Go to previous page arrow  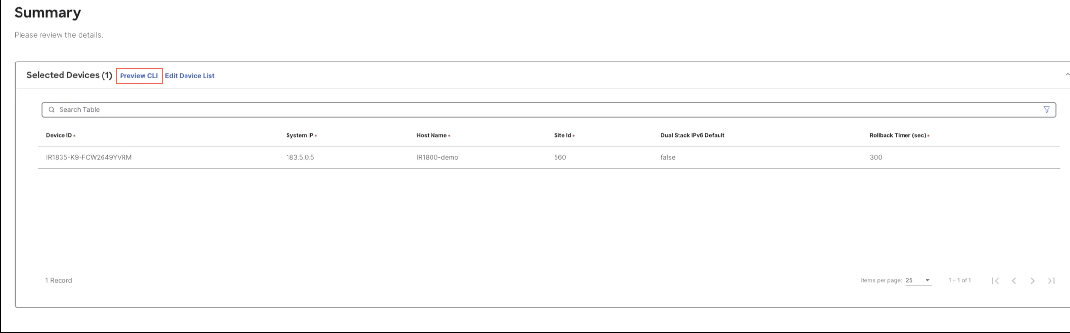1014,281
